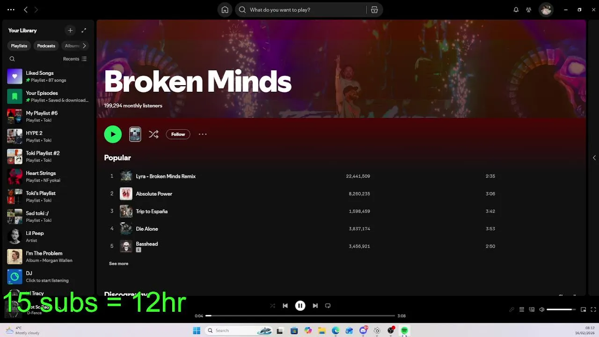Select the Albums filter chip
The width and height of the screenshot is (599, 337).
[x=71, y=46]
